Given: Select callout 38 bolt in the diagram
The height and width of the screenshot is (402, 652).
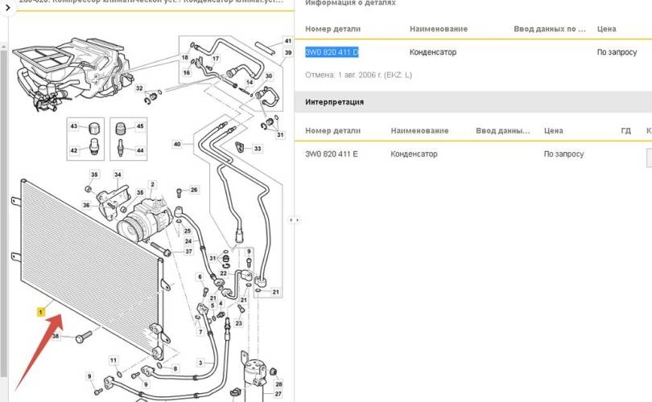Looking at the screenshot, I should 56,336.
